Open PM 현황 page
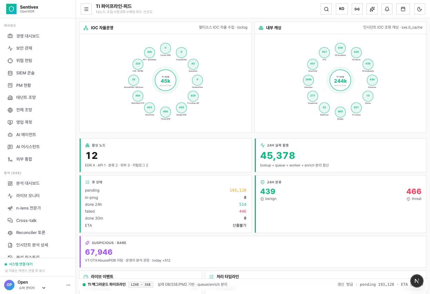Image resolution: width=430 pixels, height=294 pixels. point(38,85)
